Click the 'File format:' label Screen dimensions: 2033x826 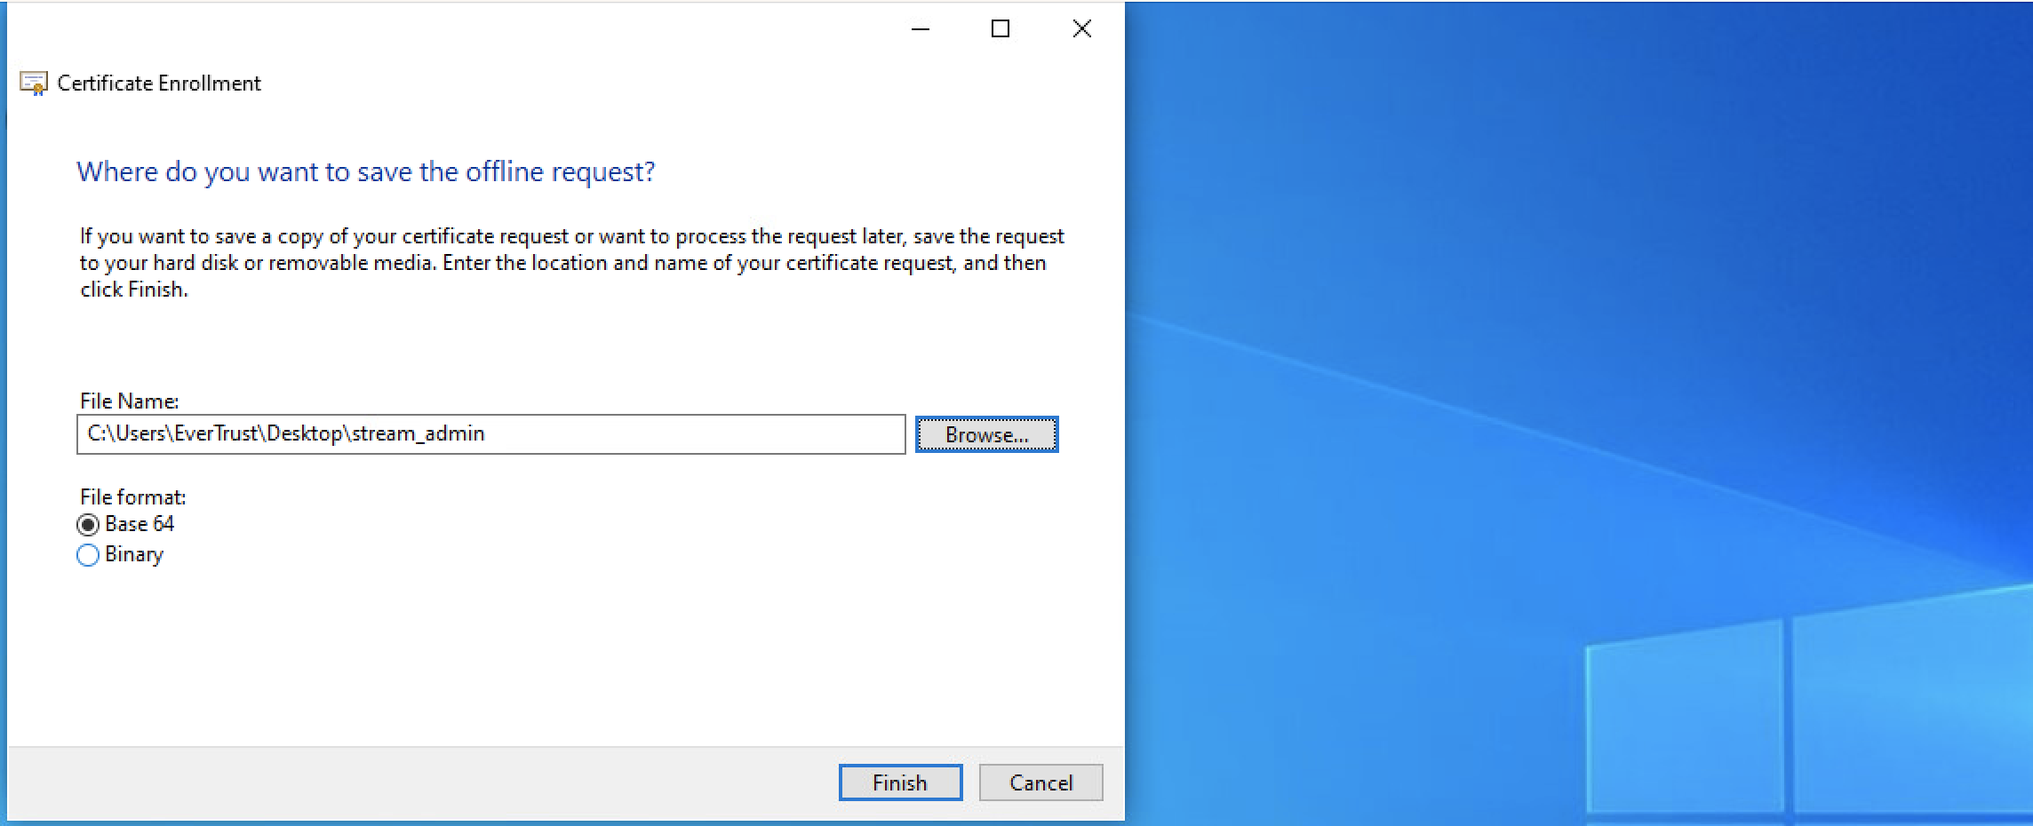133,496
